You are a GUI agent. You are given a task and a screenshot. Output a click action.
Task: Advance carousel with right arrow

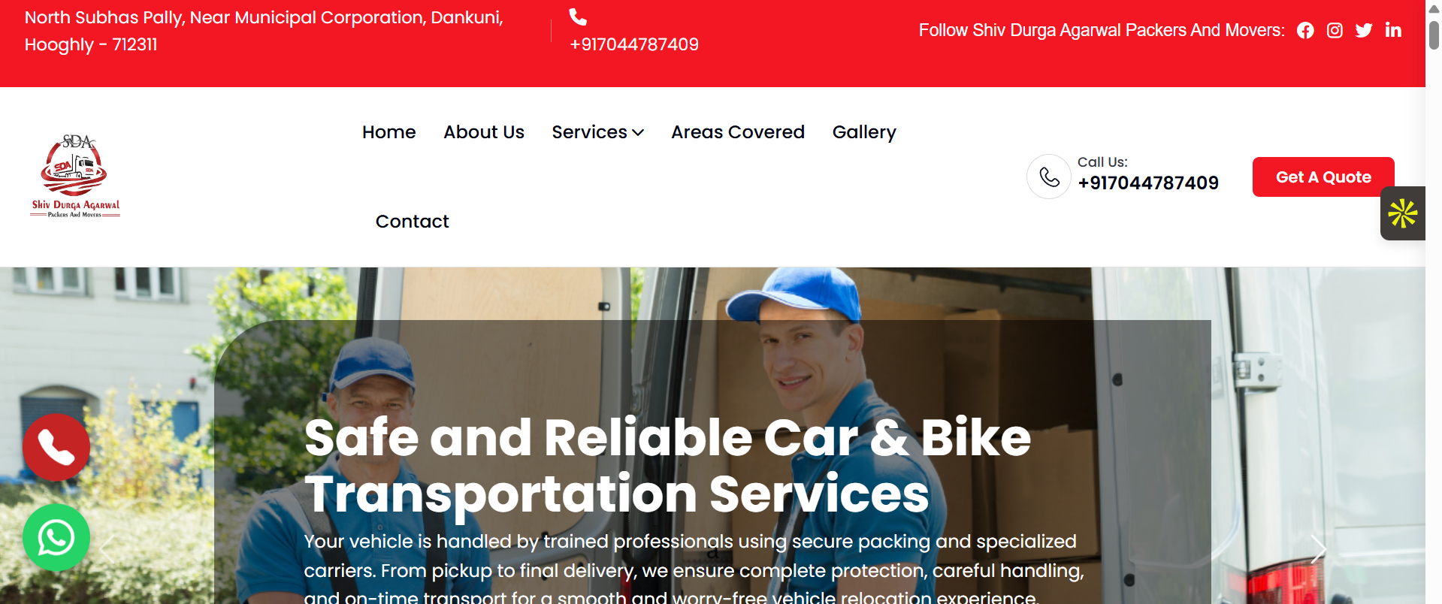tap(1317, 550)
